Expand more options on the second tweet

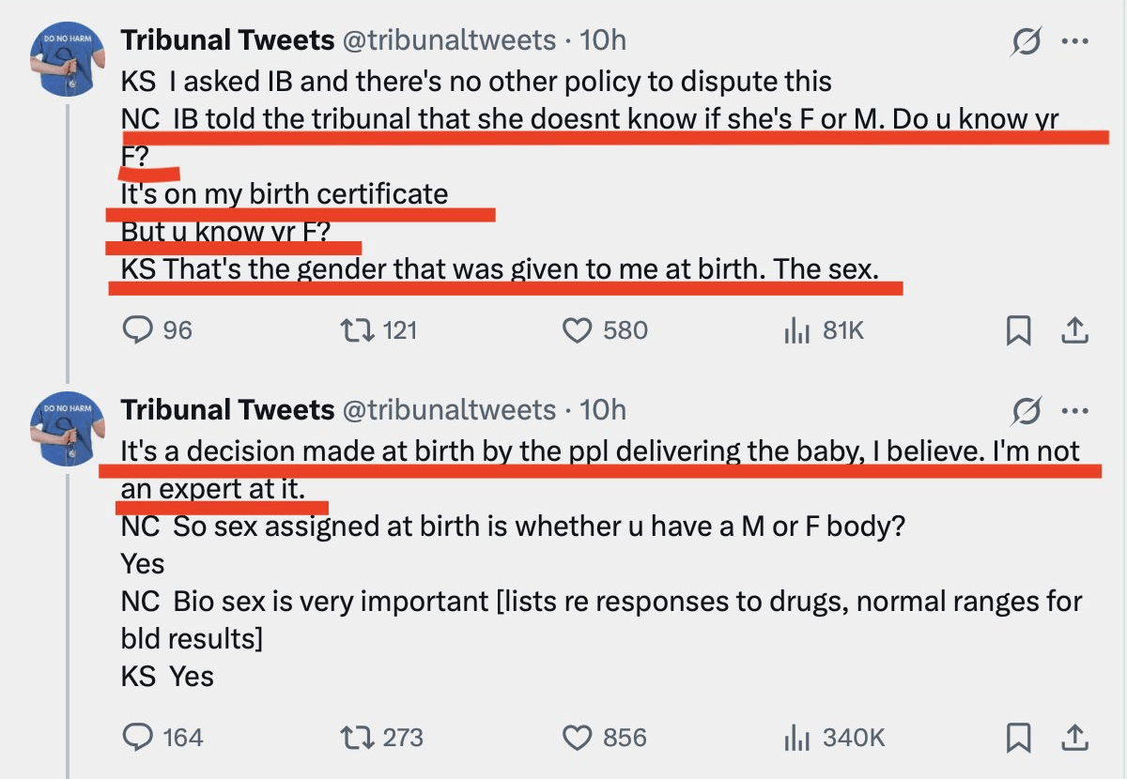pos(1074,411)
